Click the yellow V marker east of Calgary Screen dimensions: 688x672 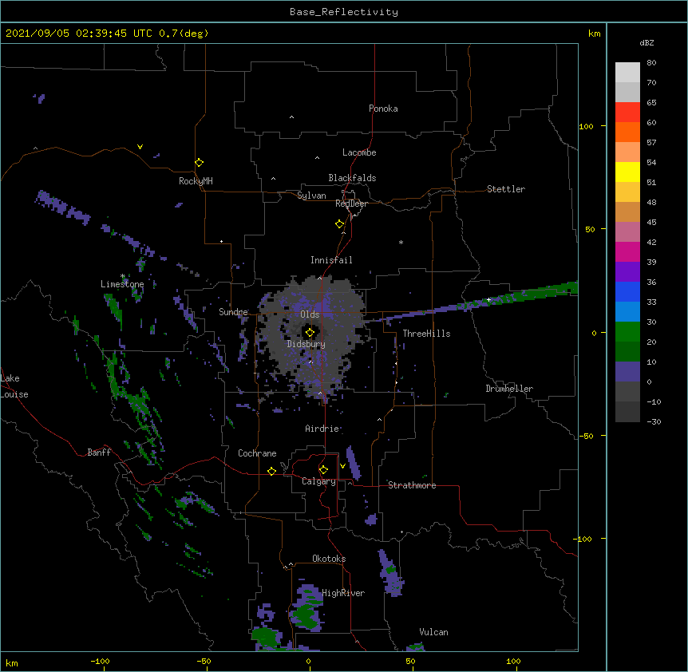tap(342, 466)
